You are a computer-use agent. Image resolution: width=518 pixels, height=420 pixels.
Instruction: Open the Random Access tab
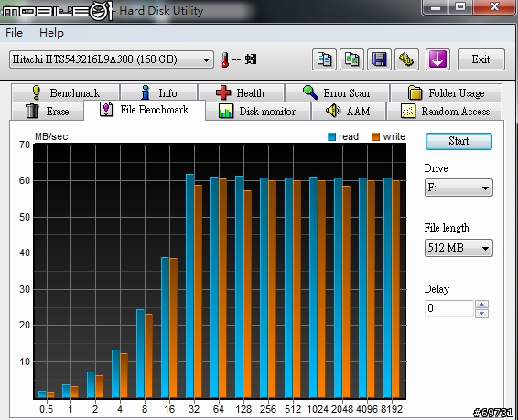tap(445, 112)
